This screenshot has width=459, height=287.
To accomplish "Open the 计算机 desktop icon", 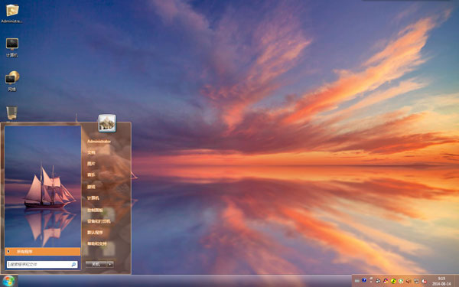I will click(12, 47).
